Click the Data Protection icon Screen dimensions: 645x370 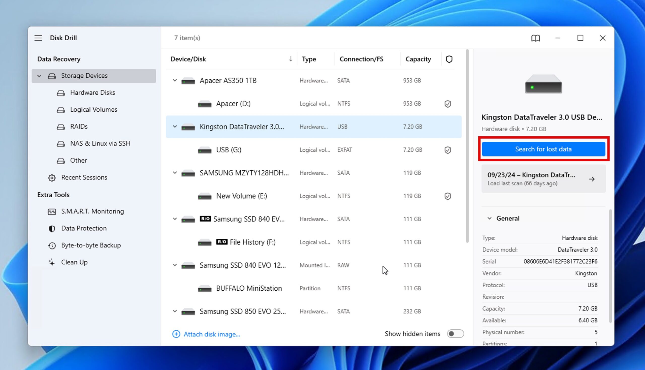coord(52,228)
